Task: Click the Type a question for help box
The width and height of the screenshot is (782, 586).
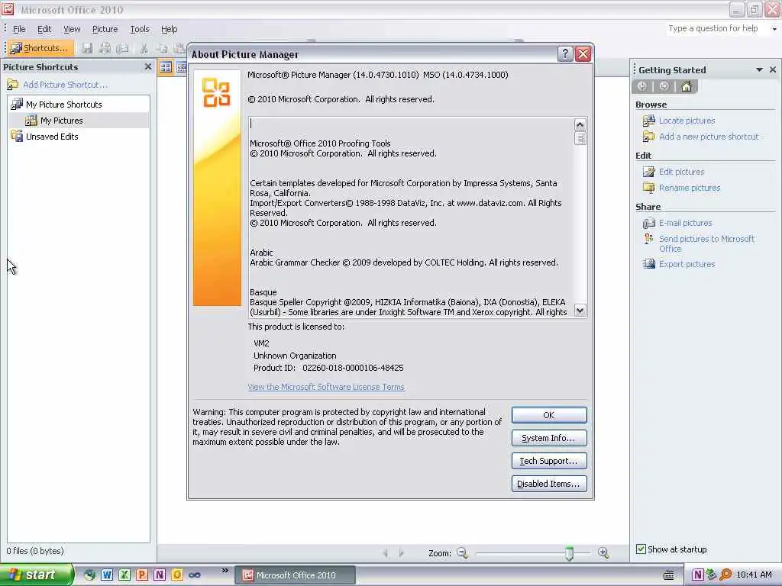Action: 716,28
